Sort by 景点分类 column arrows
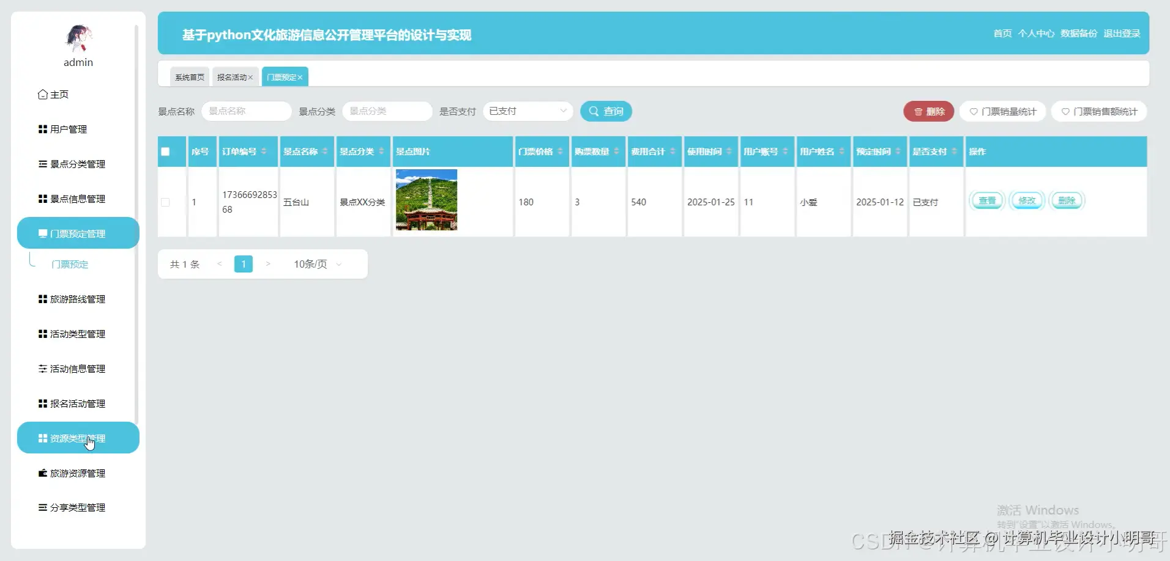 pyautogui.click(x=381, y=152)
